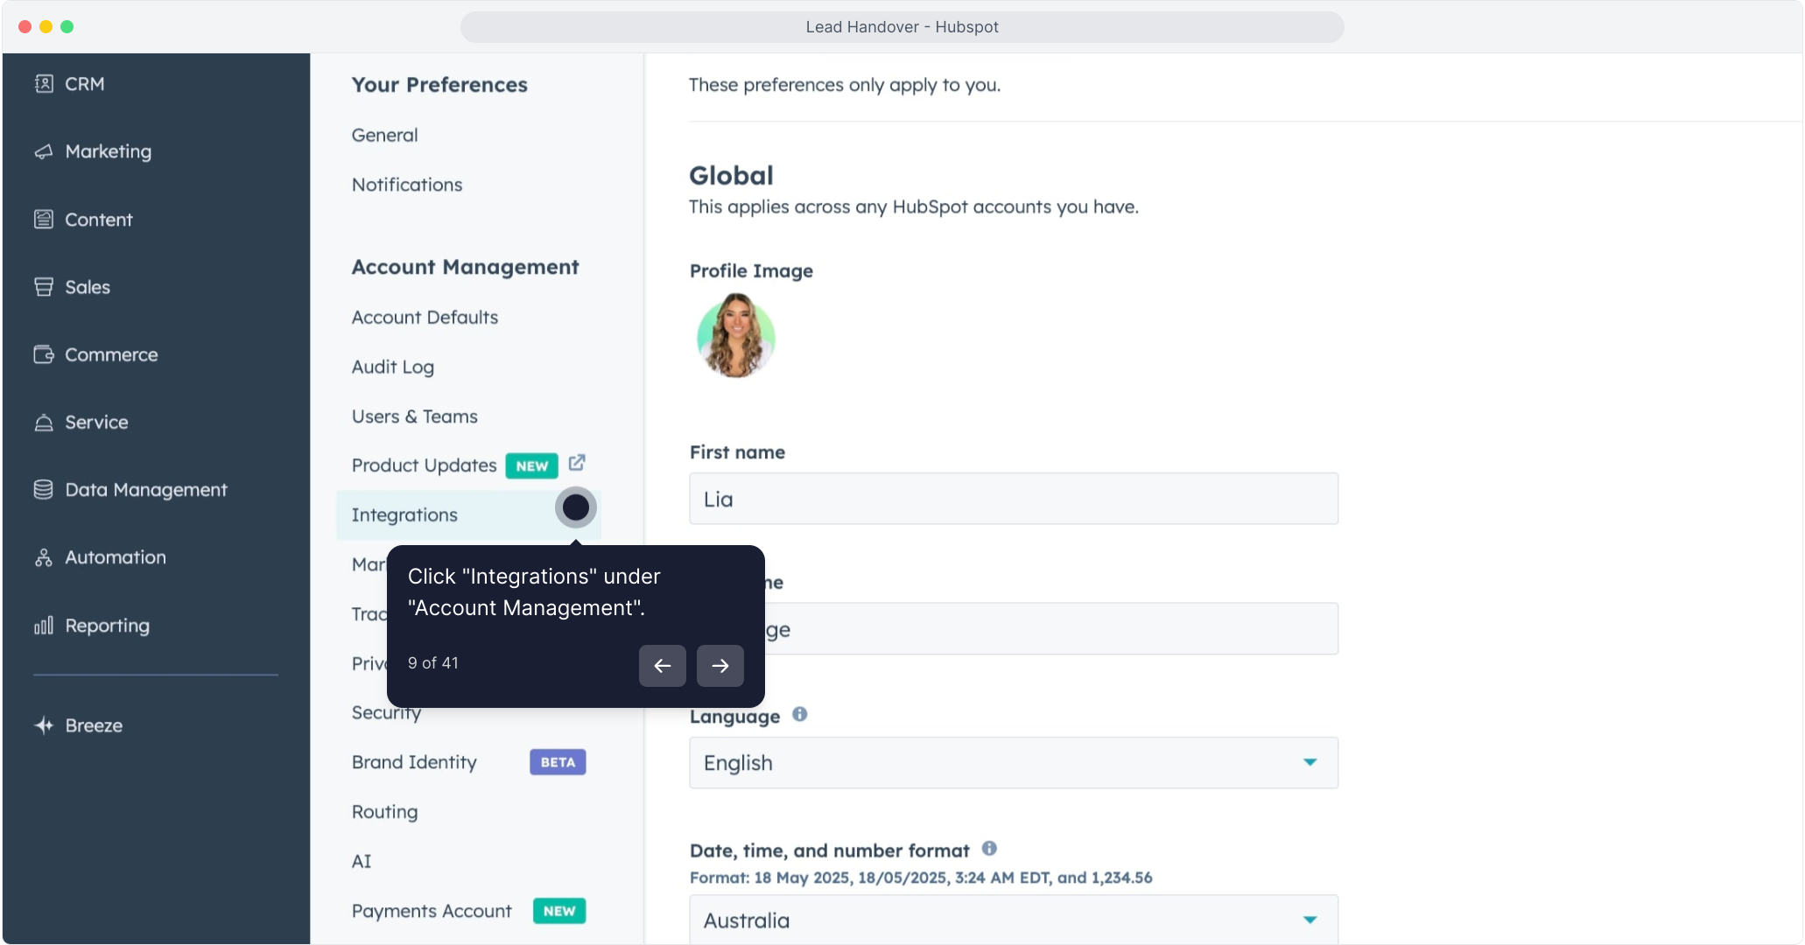1805x945 pixels.
Task: Open the English language dropdown
Action: [1013, 763]
